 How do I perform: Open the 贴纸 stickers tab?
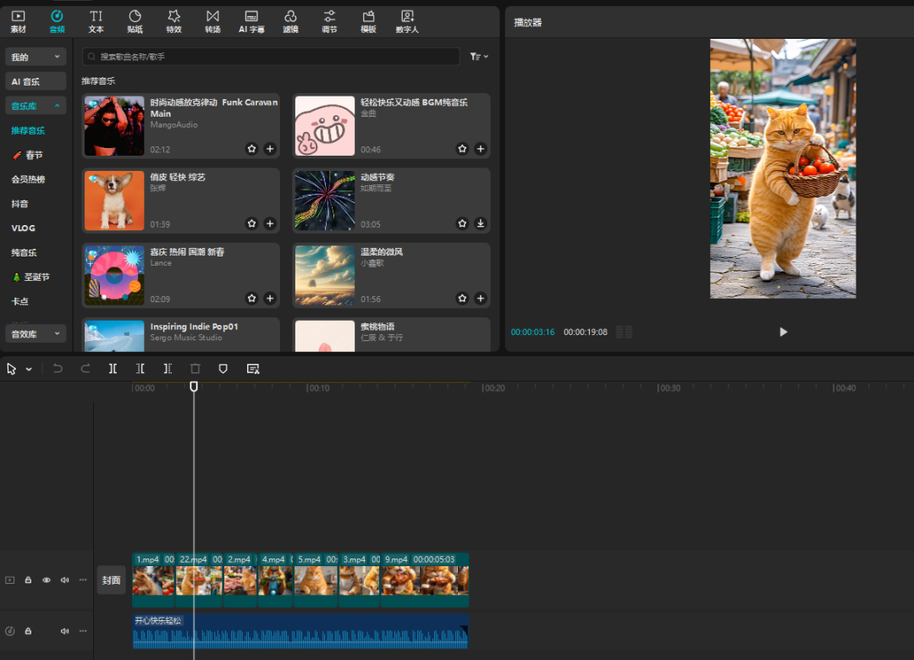tap(135, 21)
